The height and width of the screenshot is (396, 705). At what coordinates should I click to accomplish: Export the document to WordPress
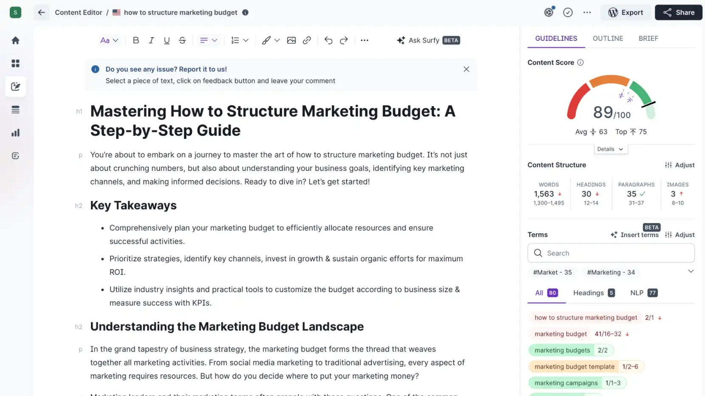click(626, 12)
